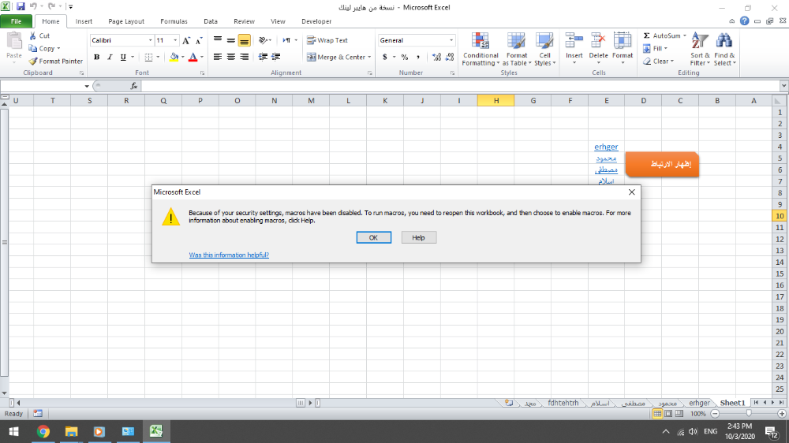The image size is (789, 443).
Task: Switch to the Developer tab
Action: (x=316, y=21)
